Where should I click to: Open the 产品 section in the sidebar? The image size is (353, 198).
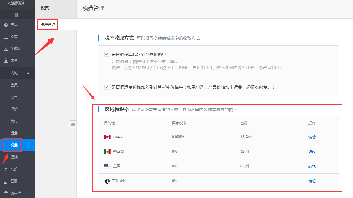[14, 25]
